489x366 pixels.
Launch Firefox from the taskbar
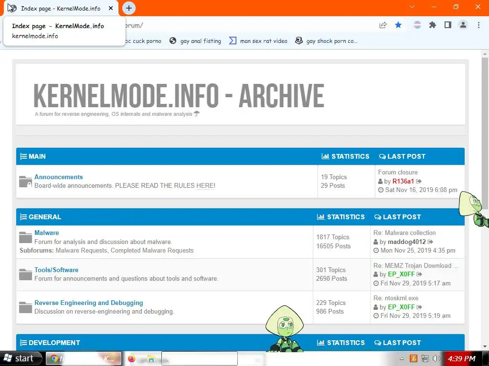132,358
